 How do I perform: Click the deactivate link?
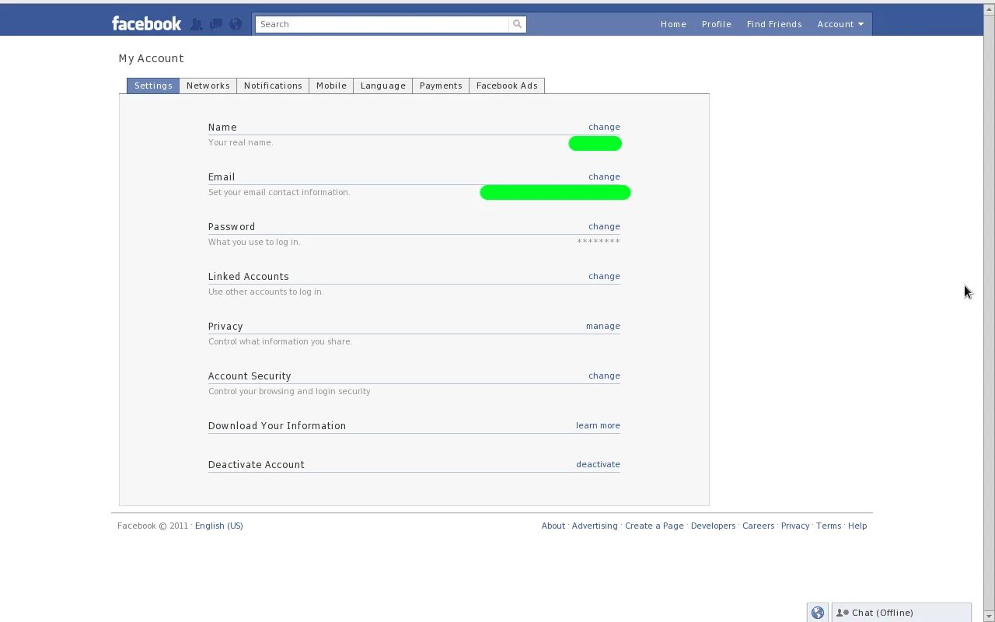click(x=598, y=464)
